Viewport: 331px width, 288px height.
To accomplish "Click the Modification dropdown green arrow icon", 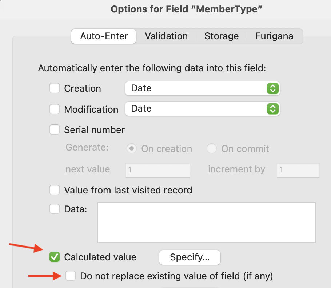I will pos(272,109).
